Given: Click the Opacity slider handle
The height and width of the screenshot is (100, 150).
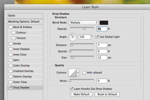Looking at the screenshot, I should pos(84,28).
